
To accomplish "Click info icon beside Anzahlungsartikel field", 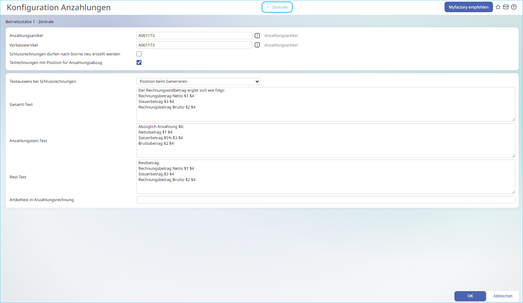I will coord(257,36).
